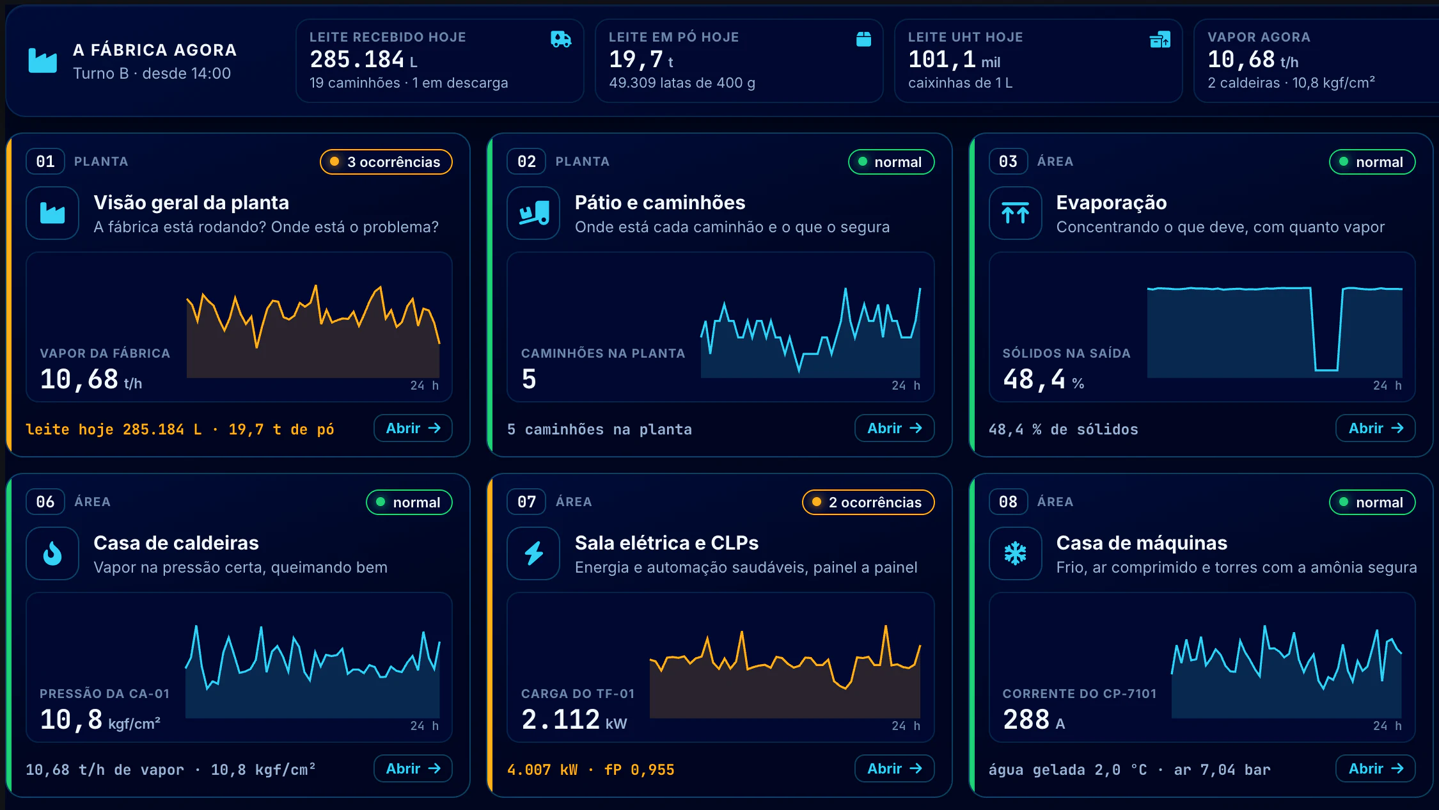Open Sala elétrica e CLPs with Abrir
Viewport: 1439px width, 810px height.
point(894,768)
